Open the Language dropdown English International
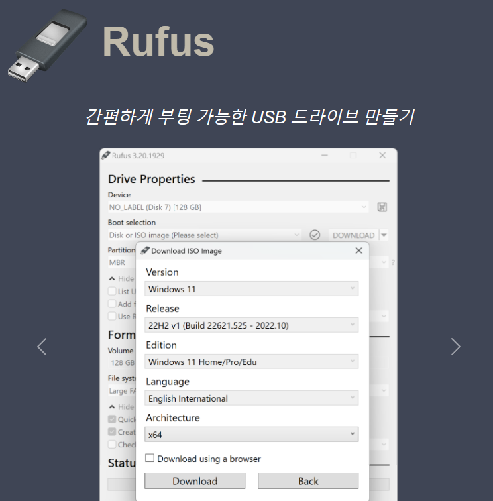This screenshot has width=493, height=501. [x=251, y=398]
